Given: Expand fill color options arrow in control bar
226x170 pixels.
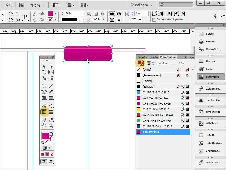Looking at the screenshot, I should click(55, 14).
